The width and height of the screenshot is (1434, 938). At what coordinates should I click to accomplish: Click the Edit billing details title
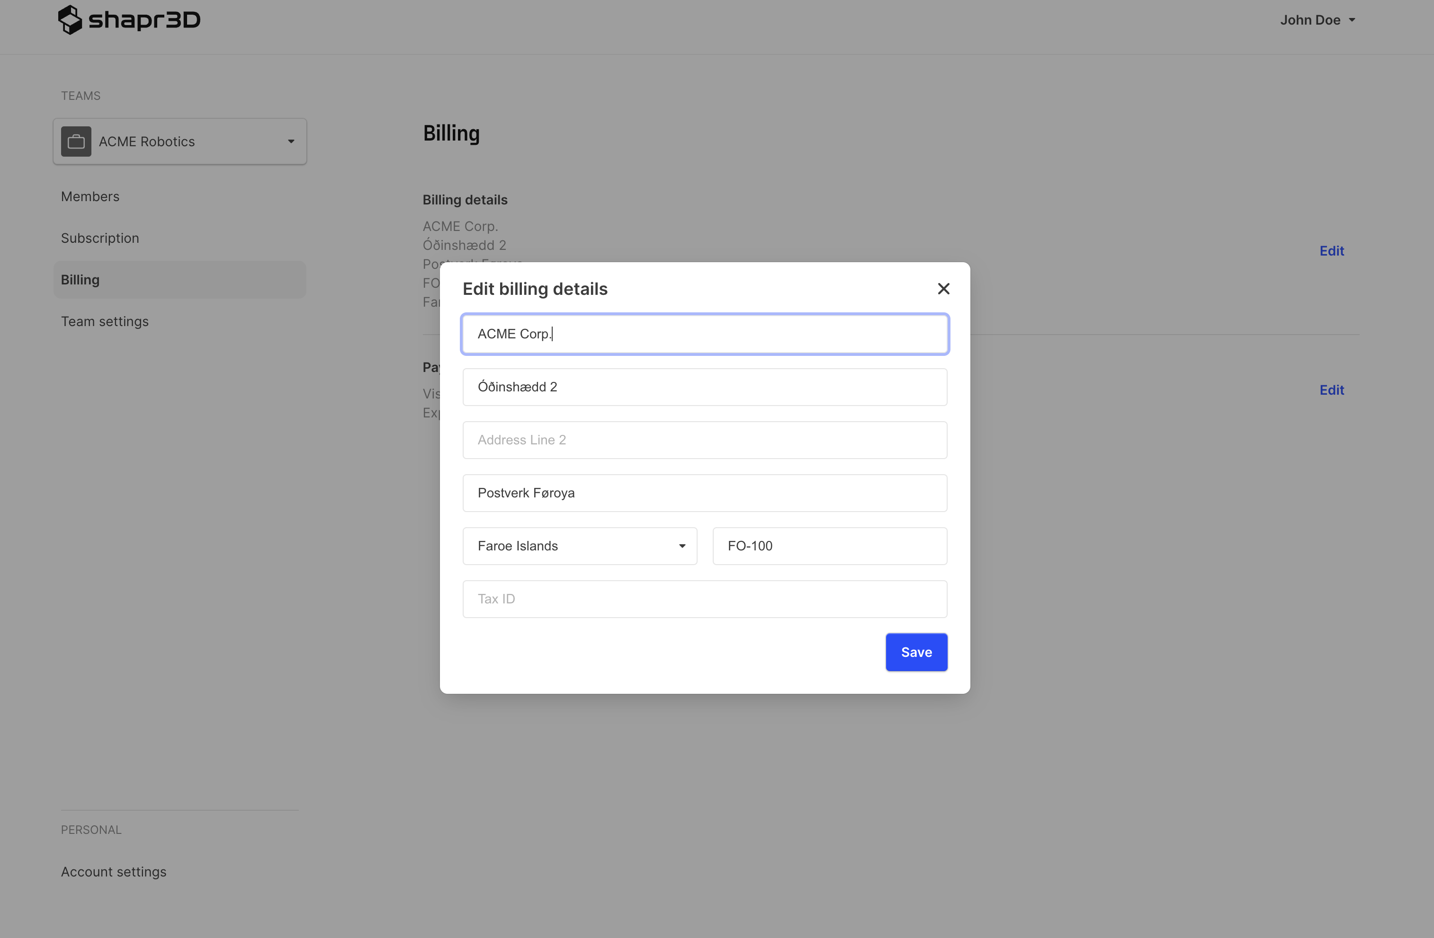point(535,289)
